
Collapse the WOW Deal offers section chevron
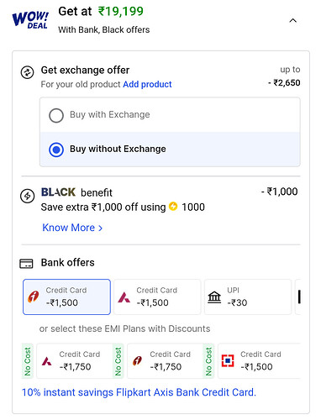tap(292, 20)
